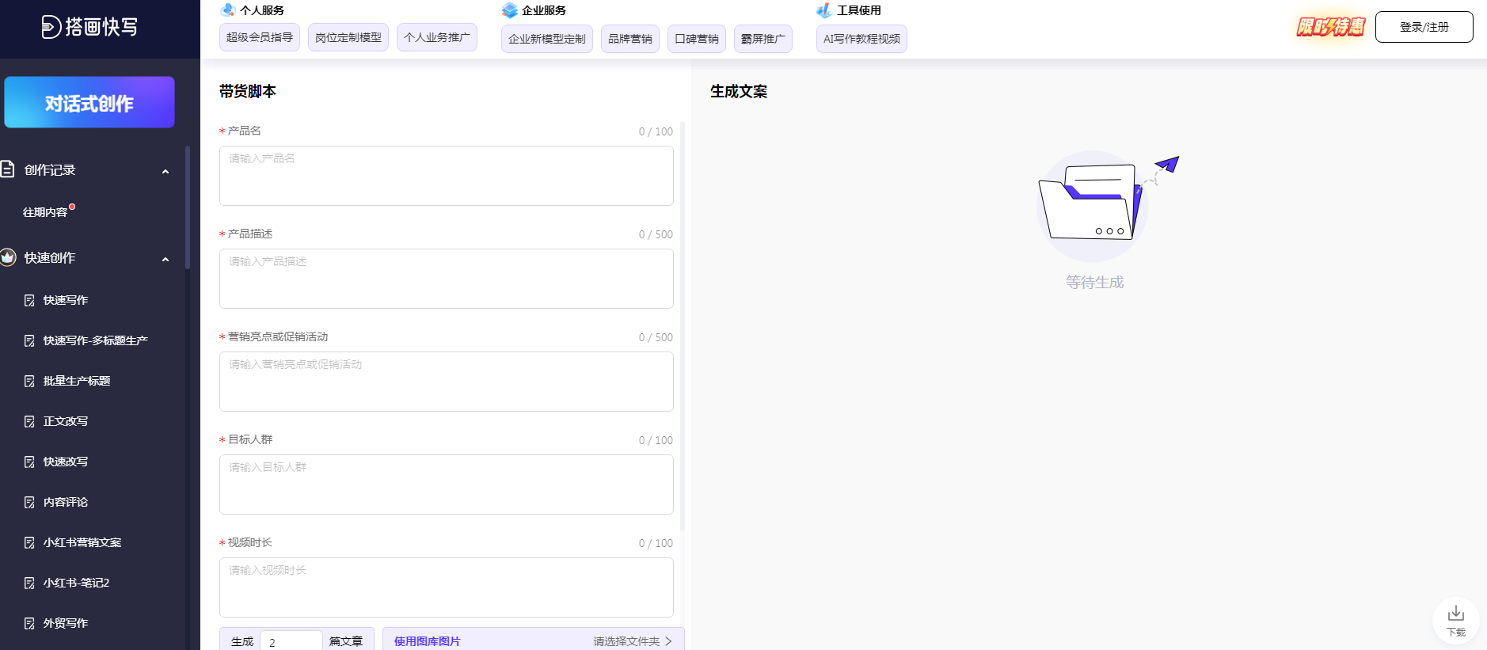Click 个人业务推广 button
Screen dimensions: 1487x650
click(437, 37)
